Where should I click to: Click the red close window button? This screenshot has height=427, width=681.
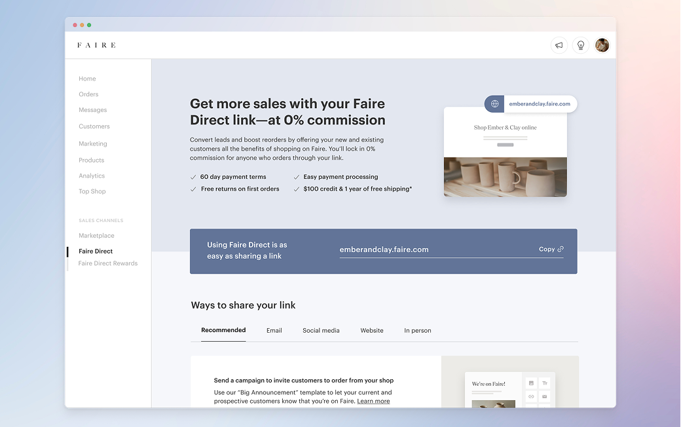pyautogui.click(x=75, y=25)
